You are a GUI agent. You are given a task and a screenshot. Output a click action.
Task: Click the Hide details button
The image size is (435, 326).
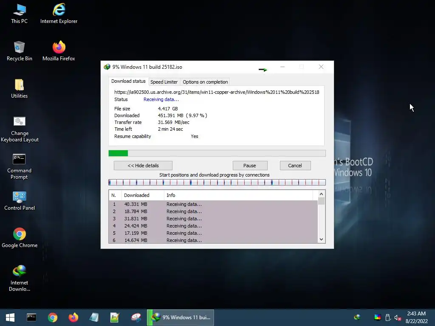143,166
